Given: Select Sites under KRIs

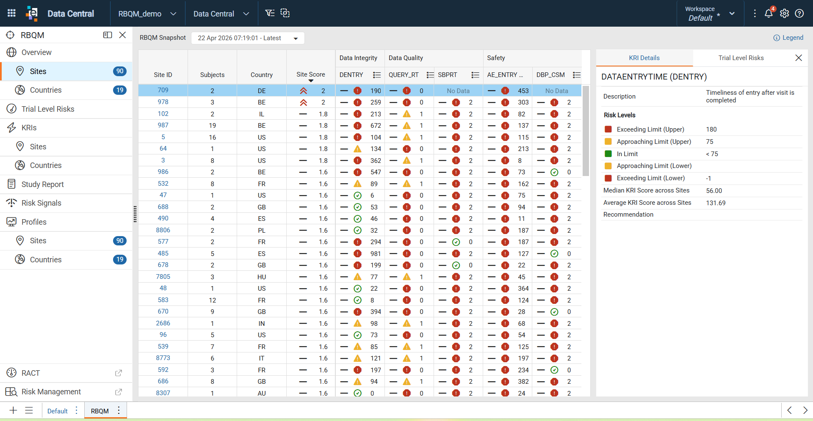Looking at the screenshot, I should 66,147.
